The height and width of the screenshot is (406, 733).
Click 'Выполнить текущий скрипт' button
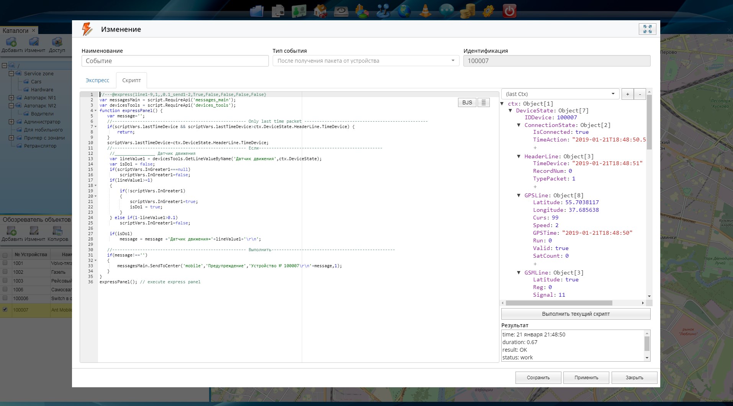576,314
